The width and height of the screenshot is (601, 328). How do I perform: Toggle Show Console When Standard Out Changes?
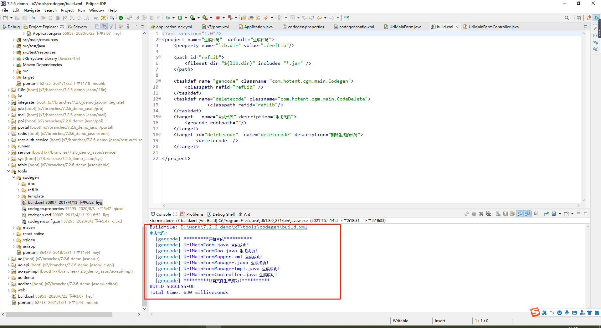click(520, 214)
